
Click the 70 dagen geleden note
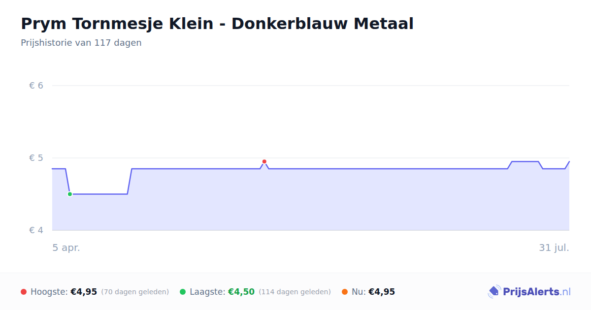click(x=135, y=292)
